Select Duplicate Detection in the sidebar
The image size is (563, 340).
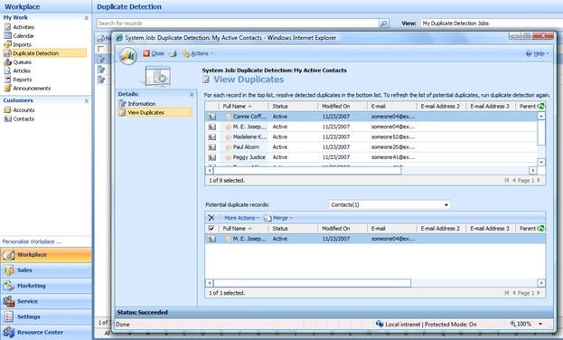pos(44,53)
